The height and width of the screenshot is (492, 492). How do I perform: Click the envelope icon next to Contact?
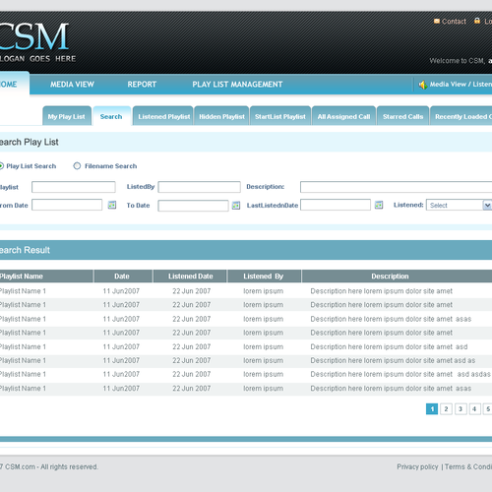437,21
